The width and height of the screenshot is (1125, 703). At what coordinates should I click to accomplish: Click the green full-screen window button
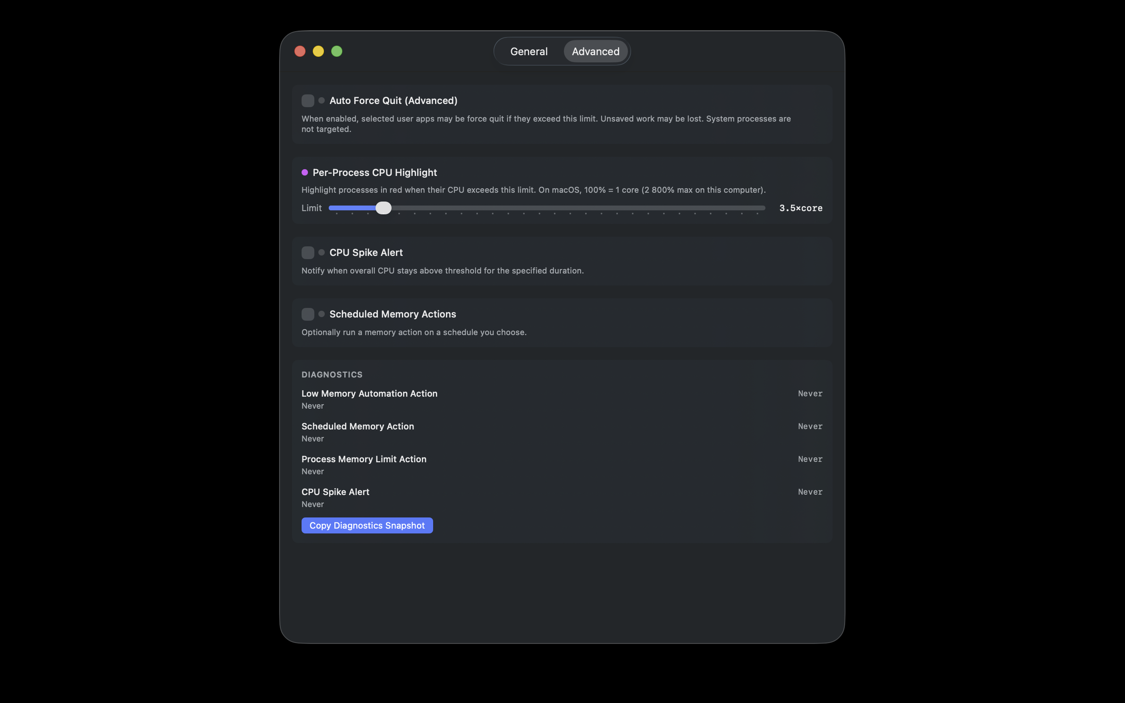click(x=337, y=51)
